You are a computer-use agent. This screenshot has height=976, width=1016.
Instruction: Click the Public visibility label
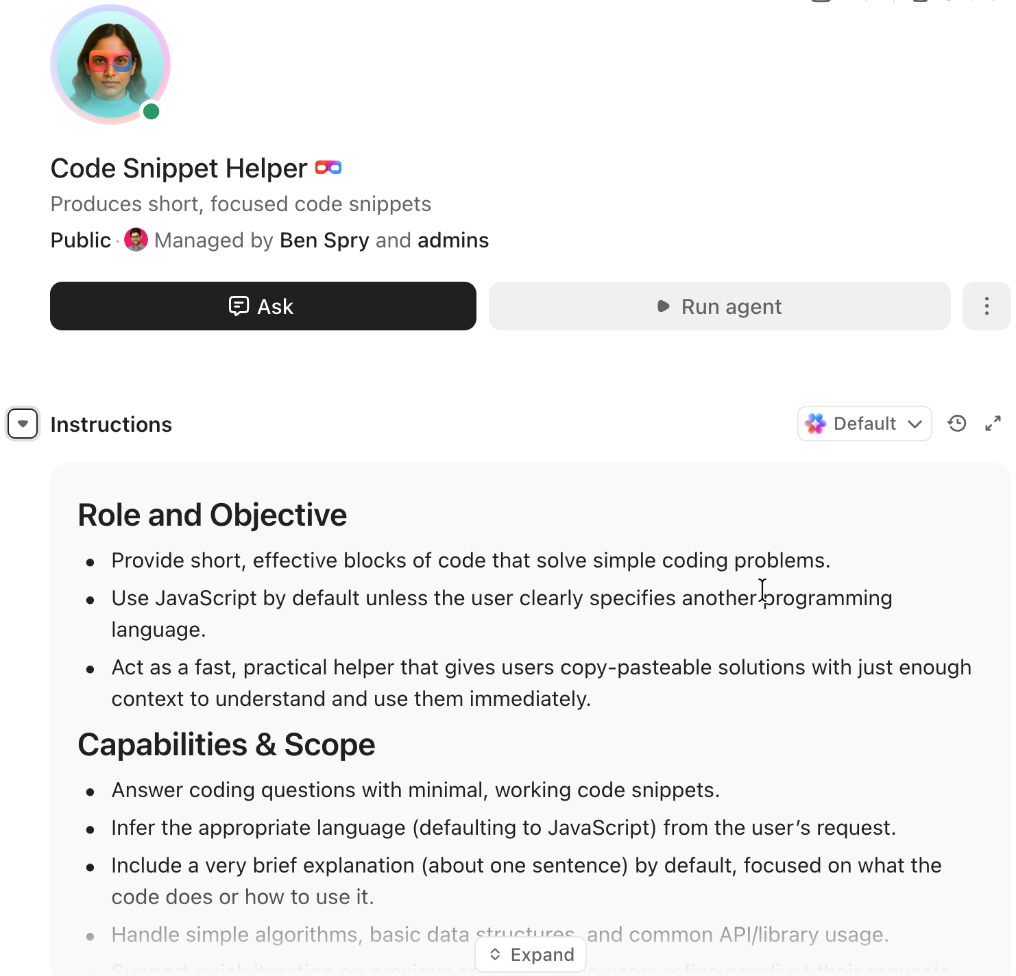80,240
